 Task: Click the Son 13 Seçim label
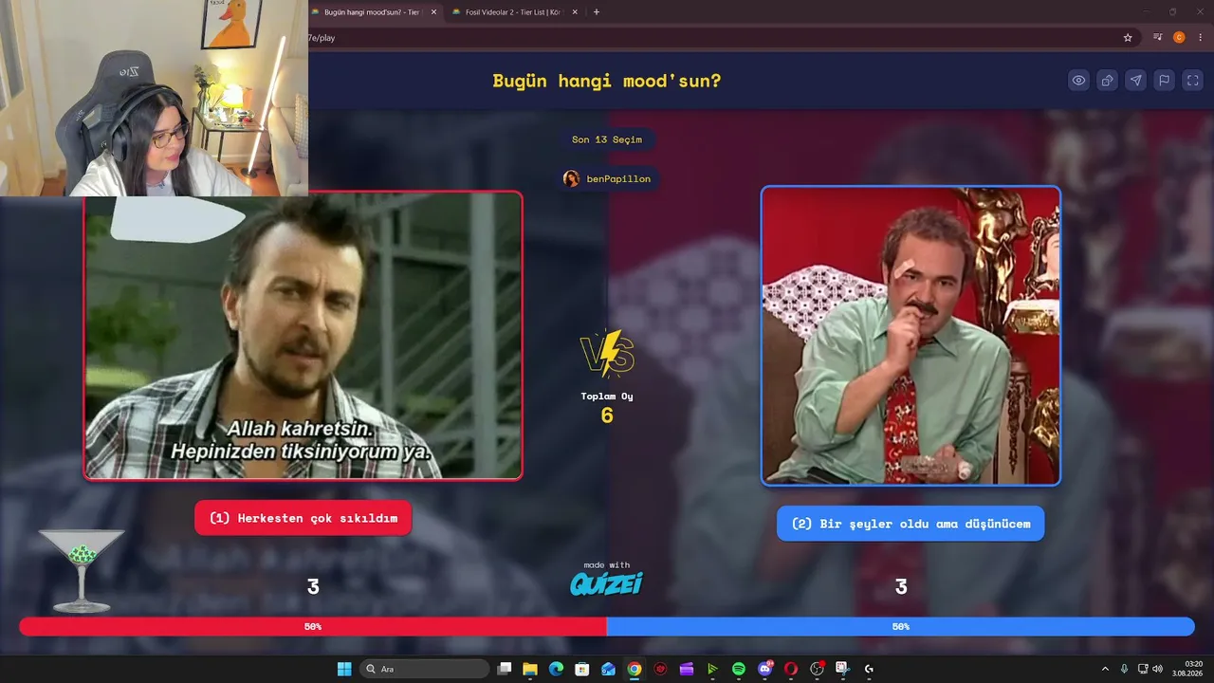pyautogui.click(x=607, y=139)
